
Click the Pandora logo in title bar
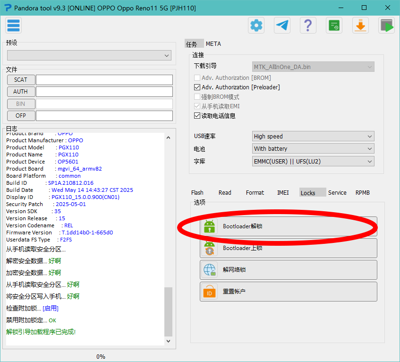coord(8,8)
